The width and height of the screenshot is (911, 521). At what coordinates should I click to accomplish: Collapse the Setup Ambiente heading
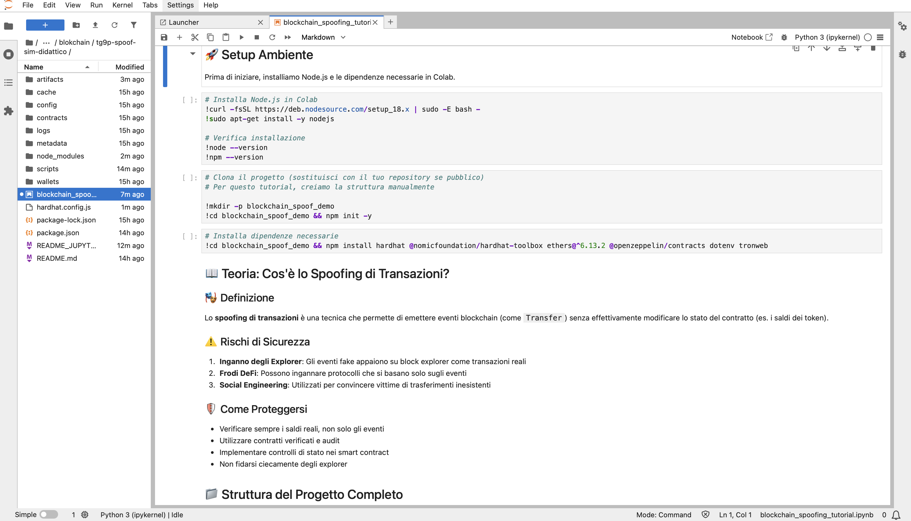pos(193,54)
